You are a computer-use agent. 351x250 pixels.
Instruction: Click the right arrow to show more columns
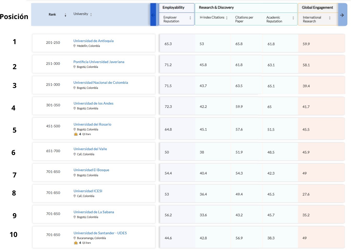click(342, 15)
